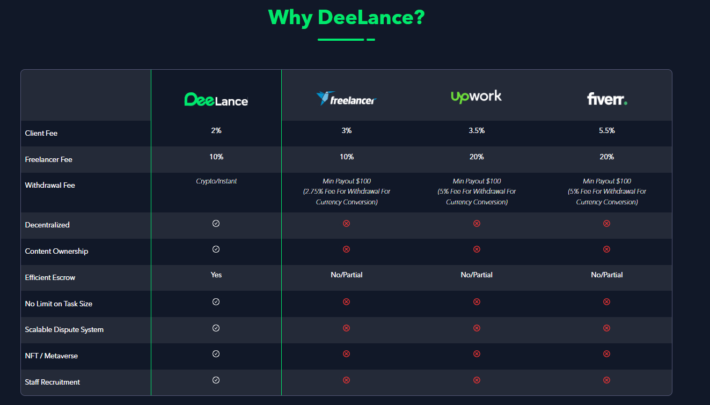This screenshot has width=710, height=405.
Task: Click Fiverr 5.5% client fee value
Action: pyautogui.click(x=607, y=130)
